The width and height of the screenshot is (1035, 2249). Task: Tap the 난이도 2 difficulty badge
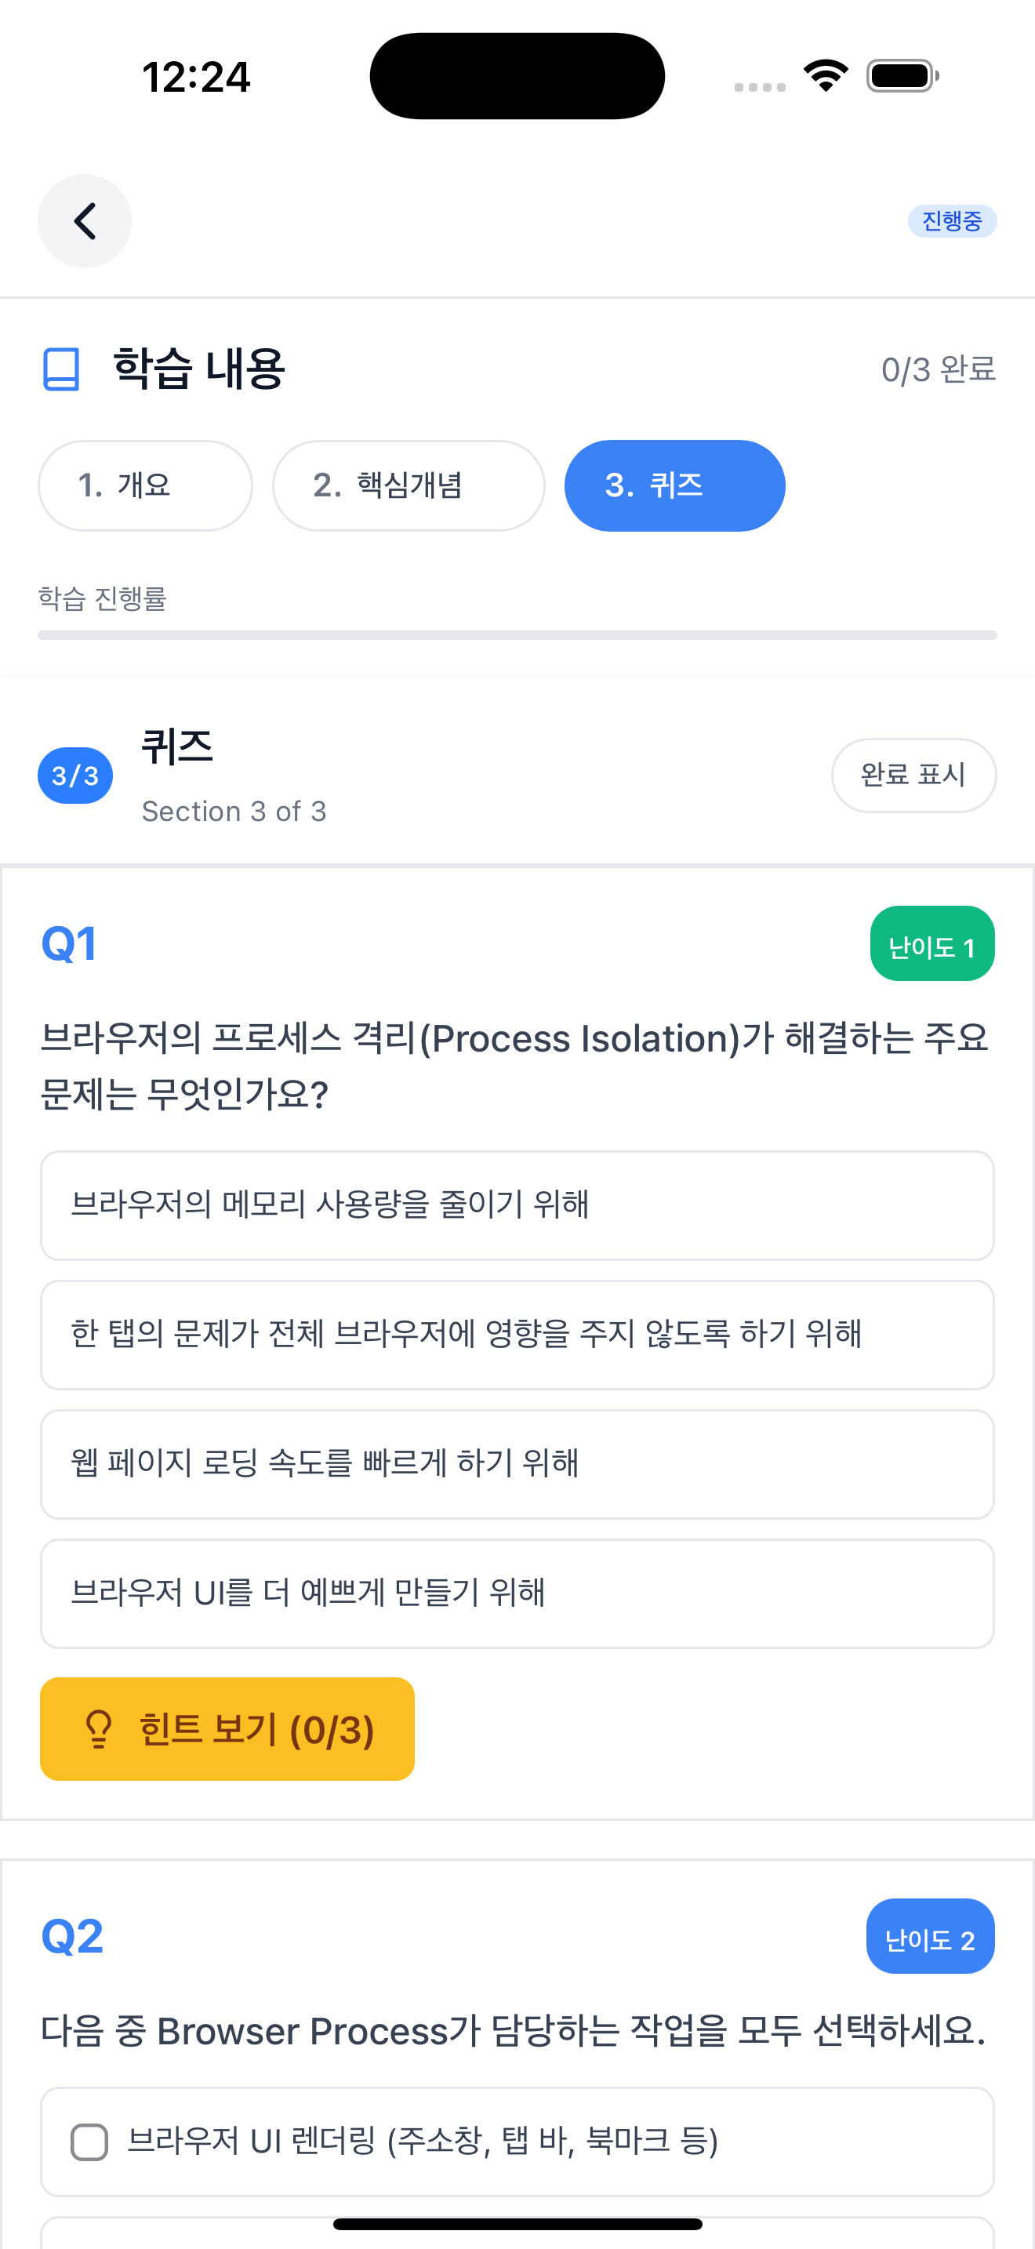(x=929, y=1936)
